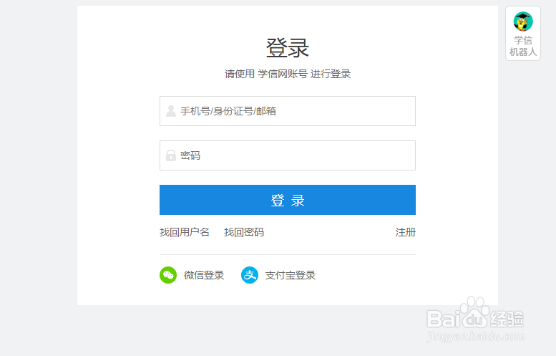Click the blue 登录 submit button
Image resolution: width=556 pixels, height=356 pixels.
288,200
